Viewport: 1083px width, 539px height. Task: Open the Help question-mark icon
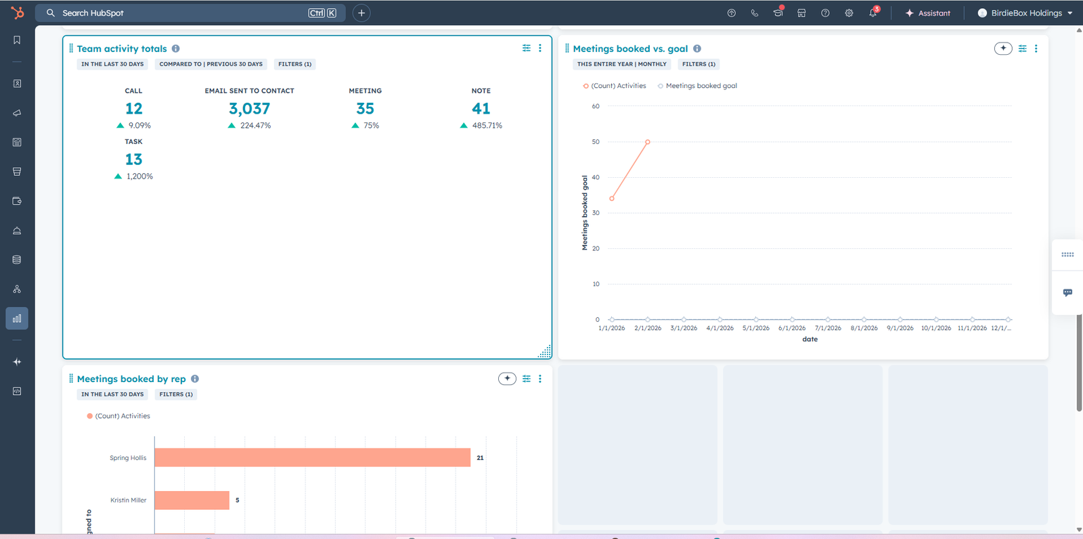tap(825, 13)
